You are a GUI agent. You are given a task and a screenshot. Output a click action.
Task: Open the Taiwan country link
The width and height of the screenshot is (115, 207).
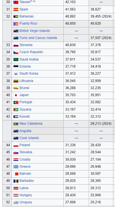point(25,2)
